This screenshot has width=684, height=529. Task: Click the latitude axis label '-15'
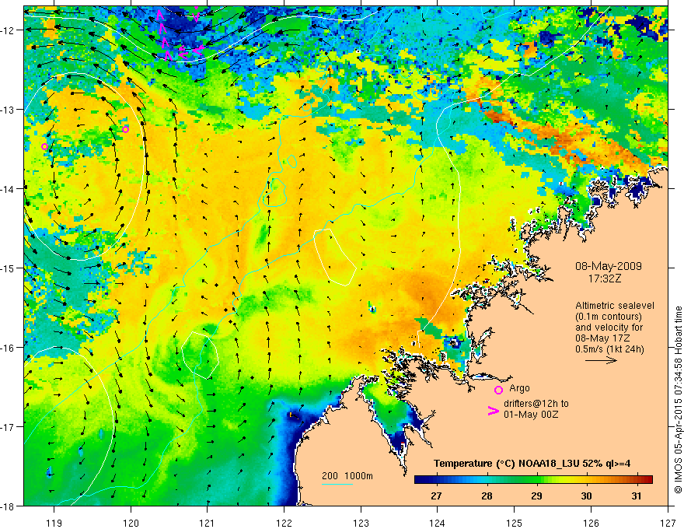[x=8, y=268]
